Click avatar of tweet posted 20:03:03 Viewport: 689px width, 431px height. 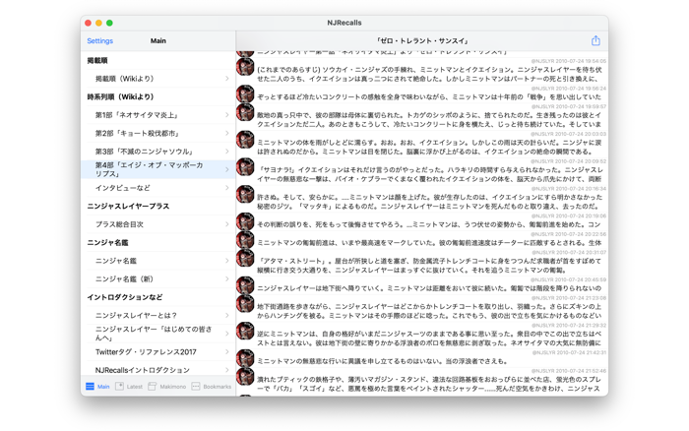coord(245,140)
